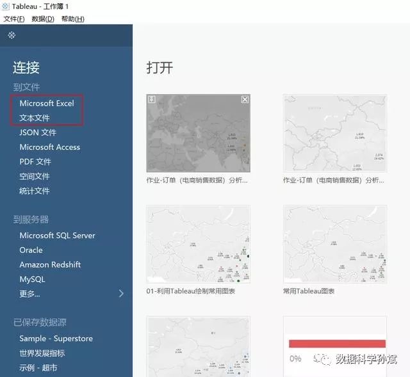Connect to Oracle server
The image size is (410, 377).
[31, 250]
